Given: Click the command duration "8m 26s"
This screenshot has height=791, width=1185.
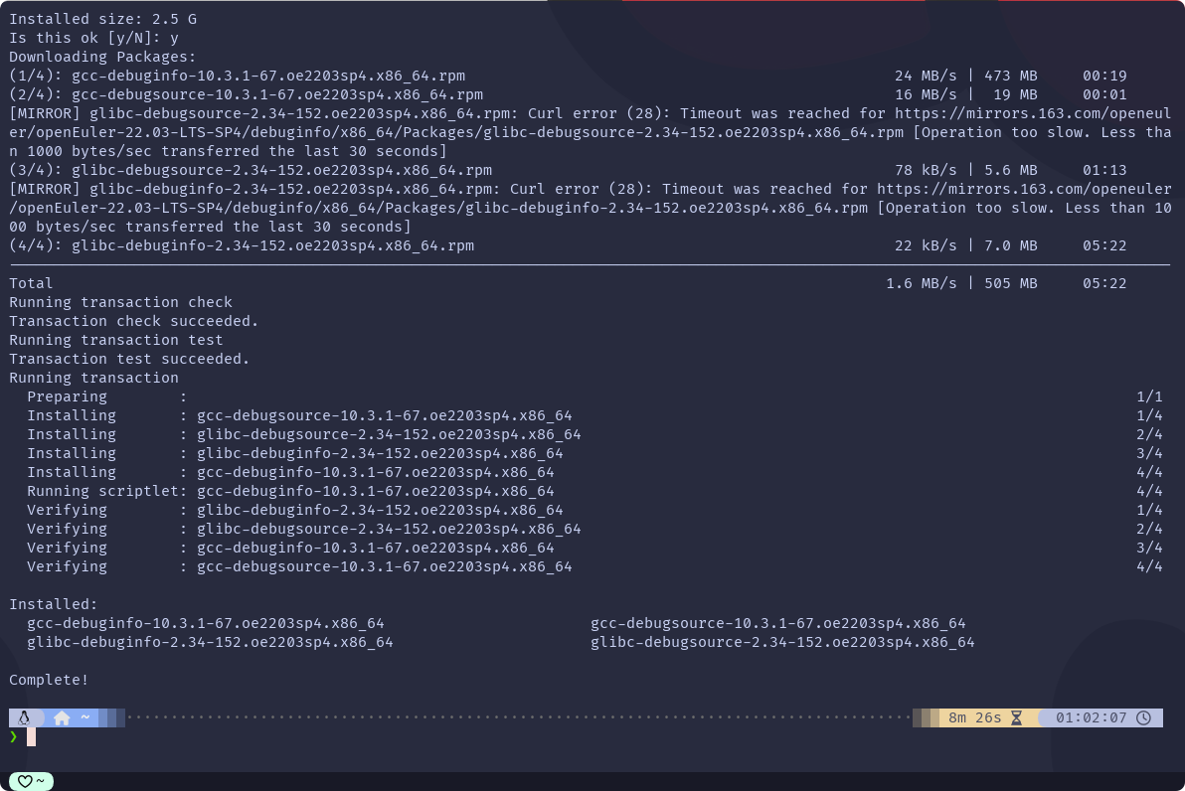Looking at the screenshot, I should pyautogui.click(x=974, y=717).
